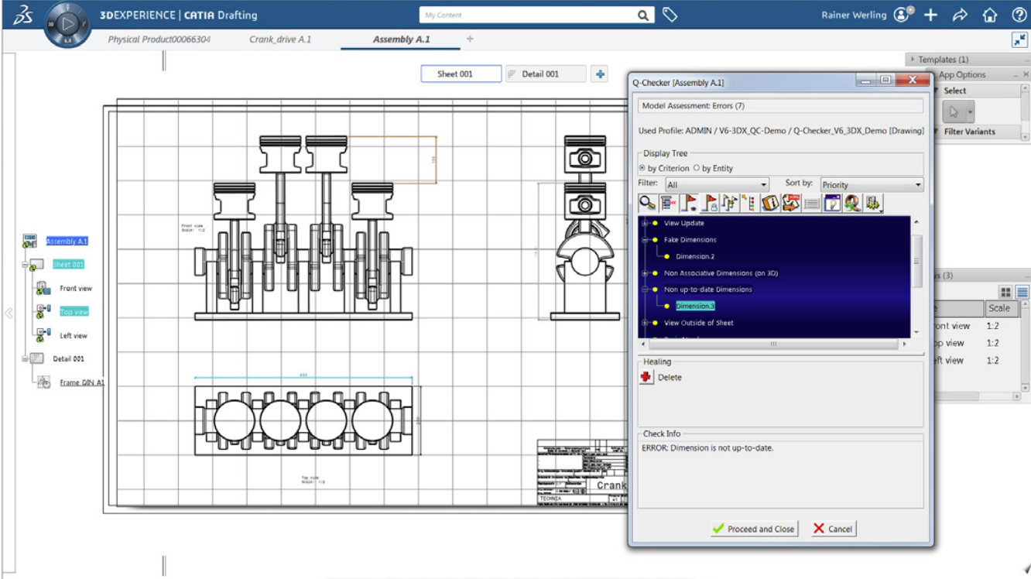Screen dimensions: 1031x579
Task: Open the Q-Checker info book icon
Action: click(770, 203)
